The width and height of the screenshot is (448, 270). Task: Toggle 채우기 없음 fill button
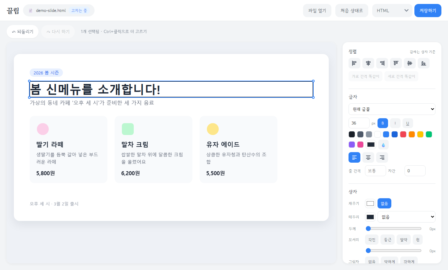pos(384,203)
